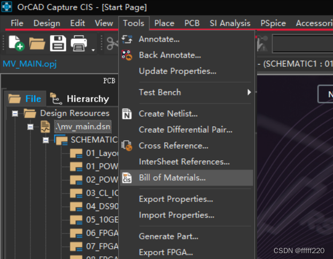Open the Design menu
Image resolution: width=333 pixels, height=259 pixels.
point(47,23)
